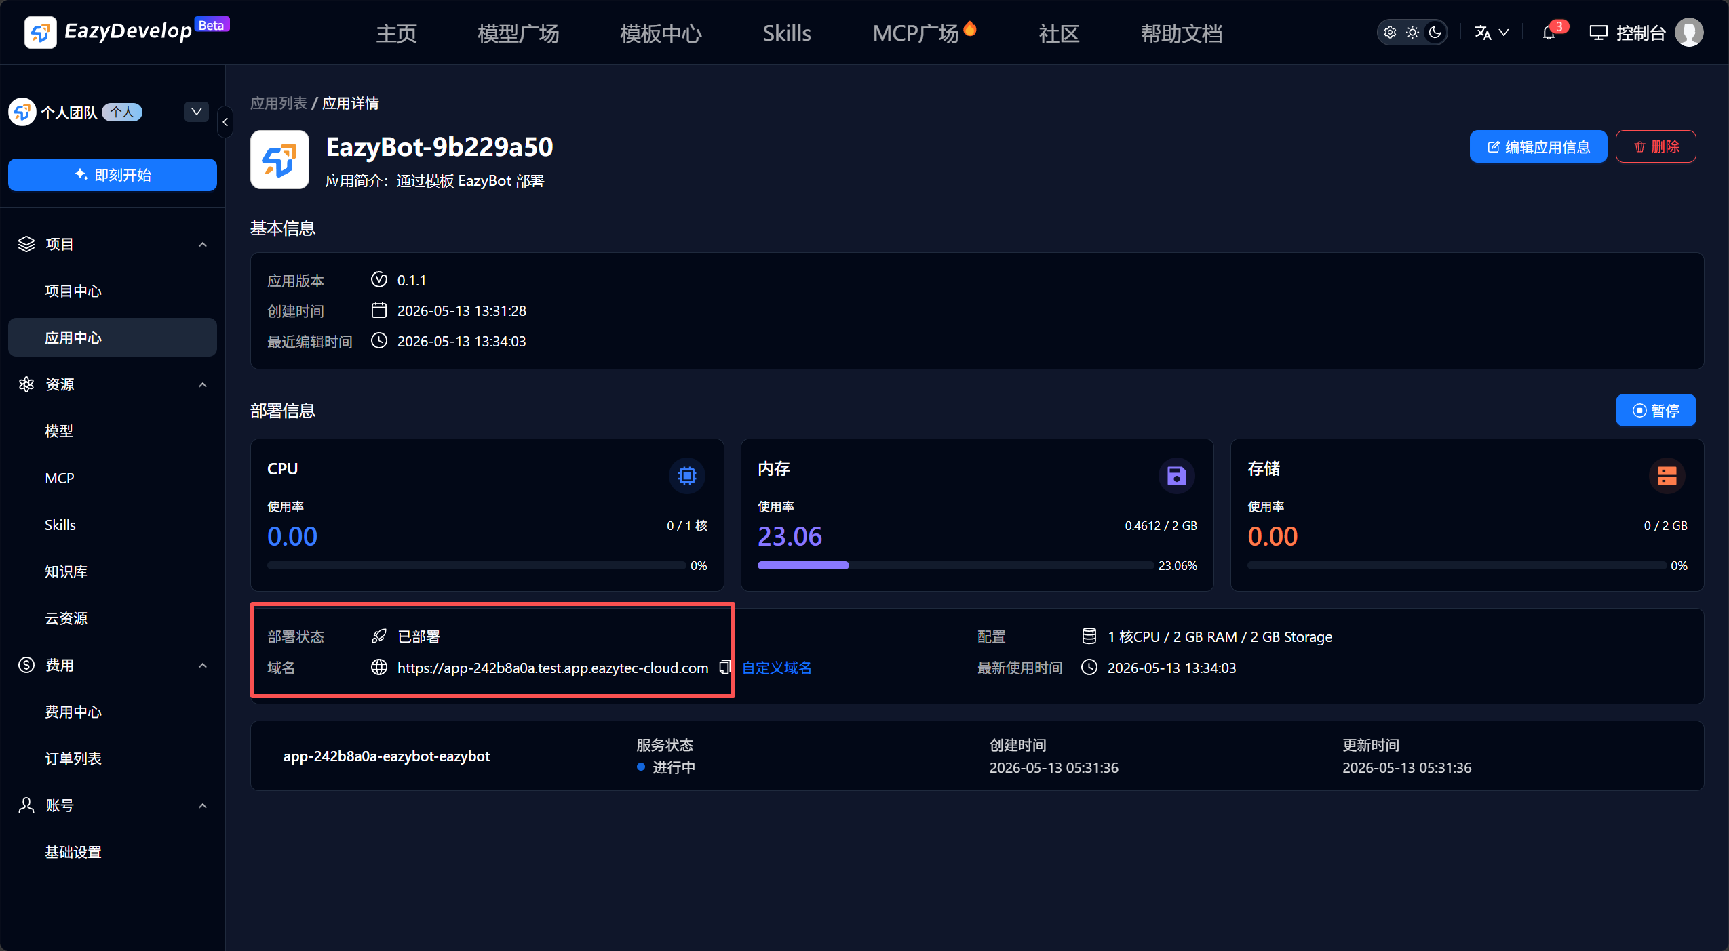Select 应用中心 in the sidebar
The height and width of the screenshot is (951, 1729).
pyautogui.click(x=113, y=338)
